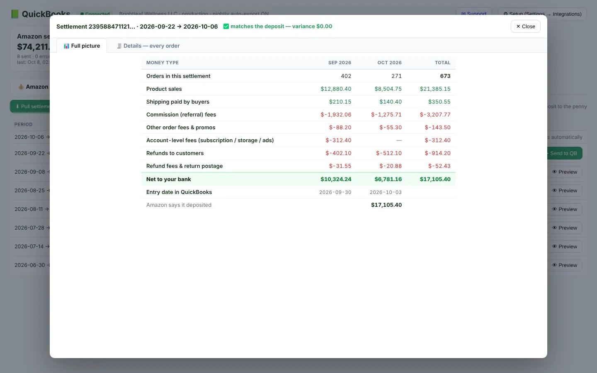
Task: Click the receipt icon on Details tab
Action: pyautogui.click(x=119, y=46)
